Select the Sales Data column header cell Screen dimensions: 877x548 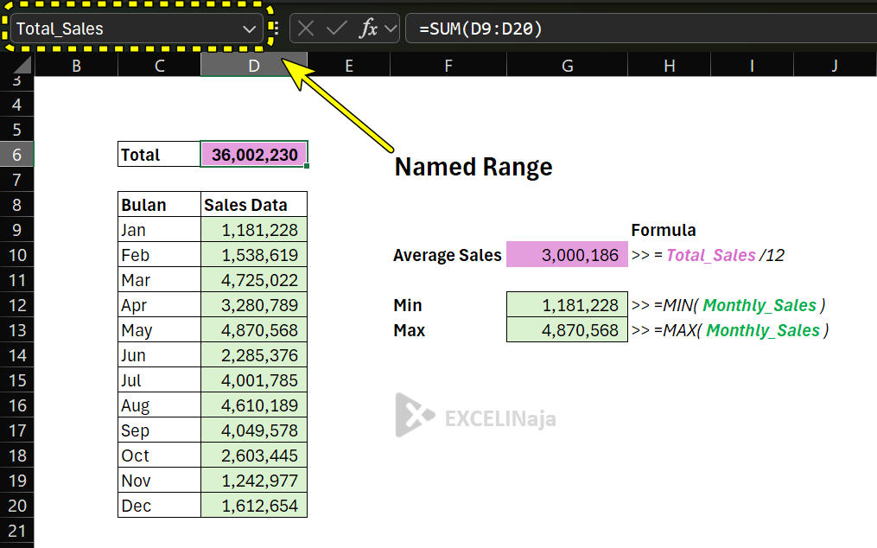point(253,203)
